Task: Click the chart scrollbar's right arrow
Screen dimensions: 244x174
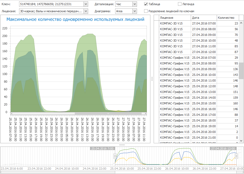Action: click(x=145, y=113)
